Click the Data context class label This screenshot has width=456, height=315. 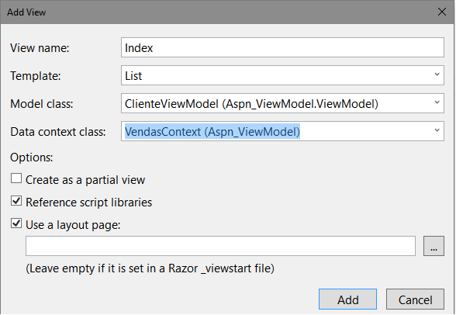tap(58, 132)
